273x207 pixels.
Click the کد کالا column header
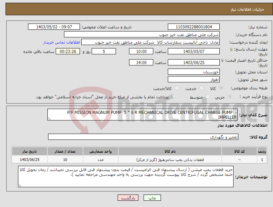click(239, 151)
